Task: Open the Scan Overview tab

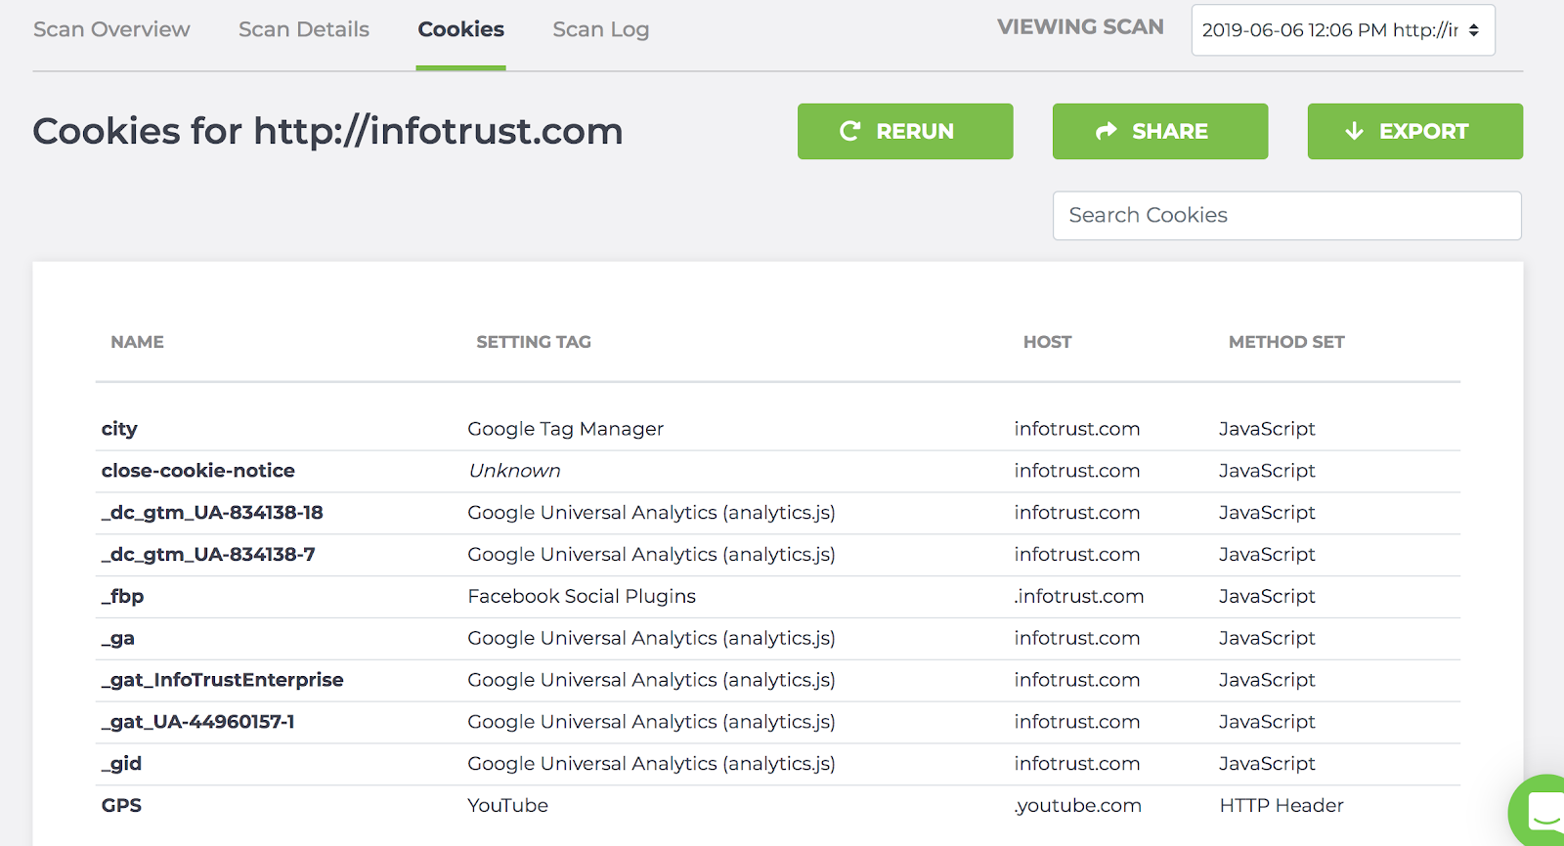Action: (111, 29)
